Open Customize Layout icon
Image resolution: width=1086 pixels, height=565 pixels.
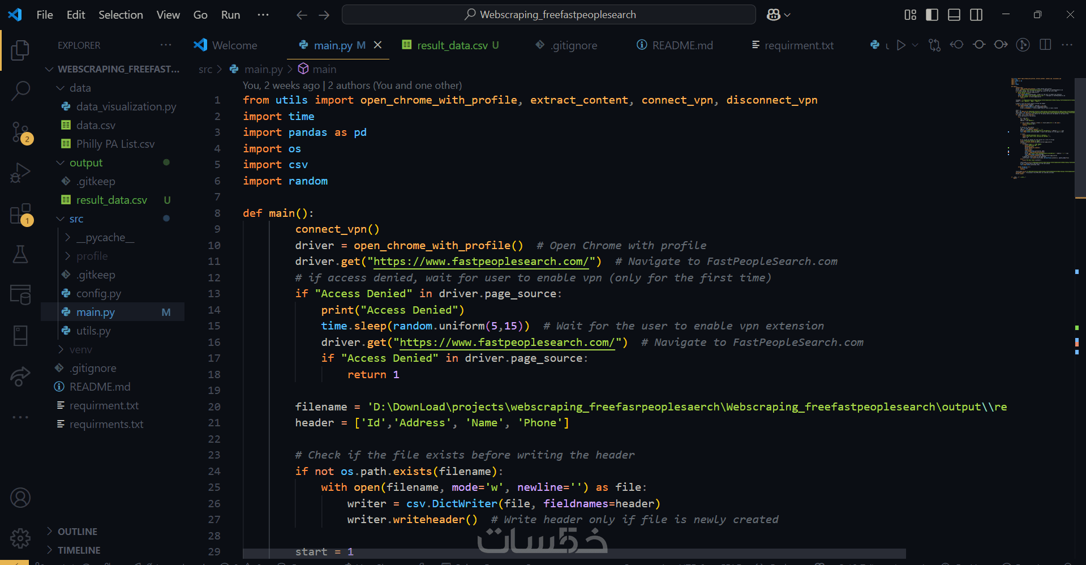pos(910,15)
